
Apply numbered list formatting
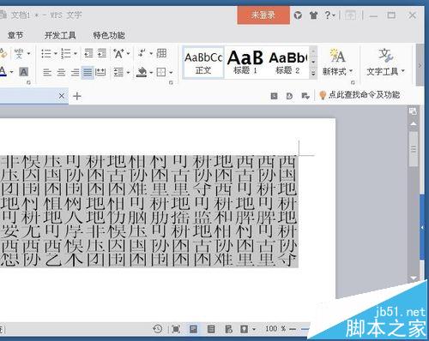click(x=66, y=53)
